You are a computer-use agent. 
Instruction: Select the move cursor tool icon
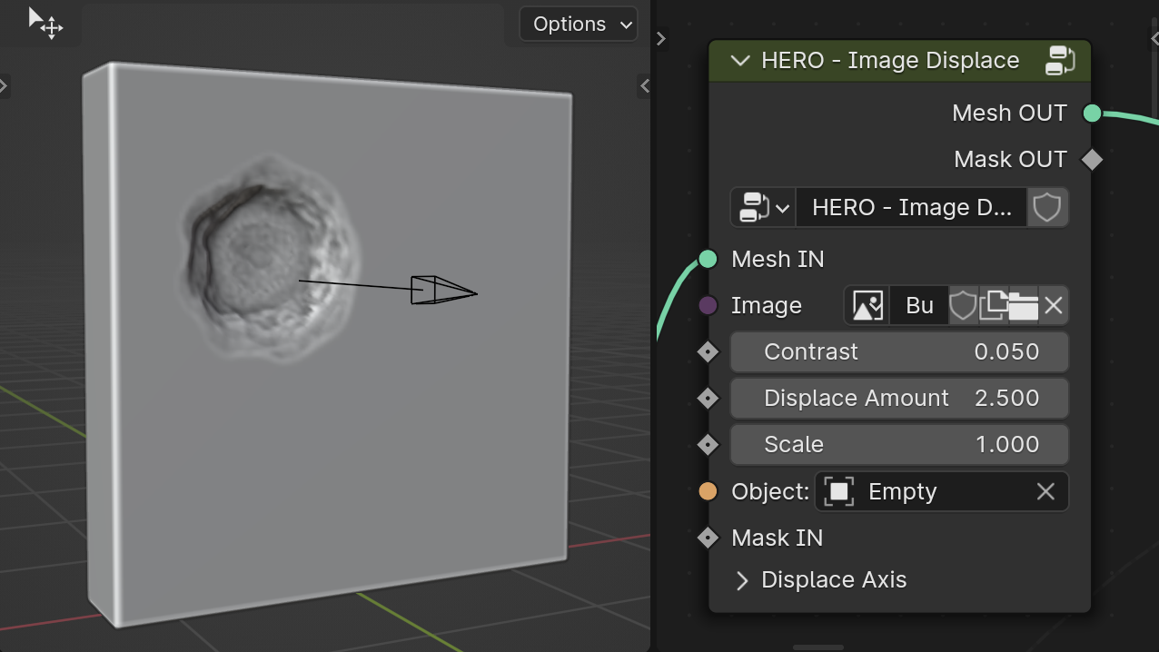(x=44, y=23)
